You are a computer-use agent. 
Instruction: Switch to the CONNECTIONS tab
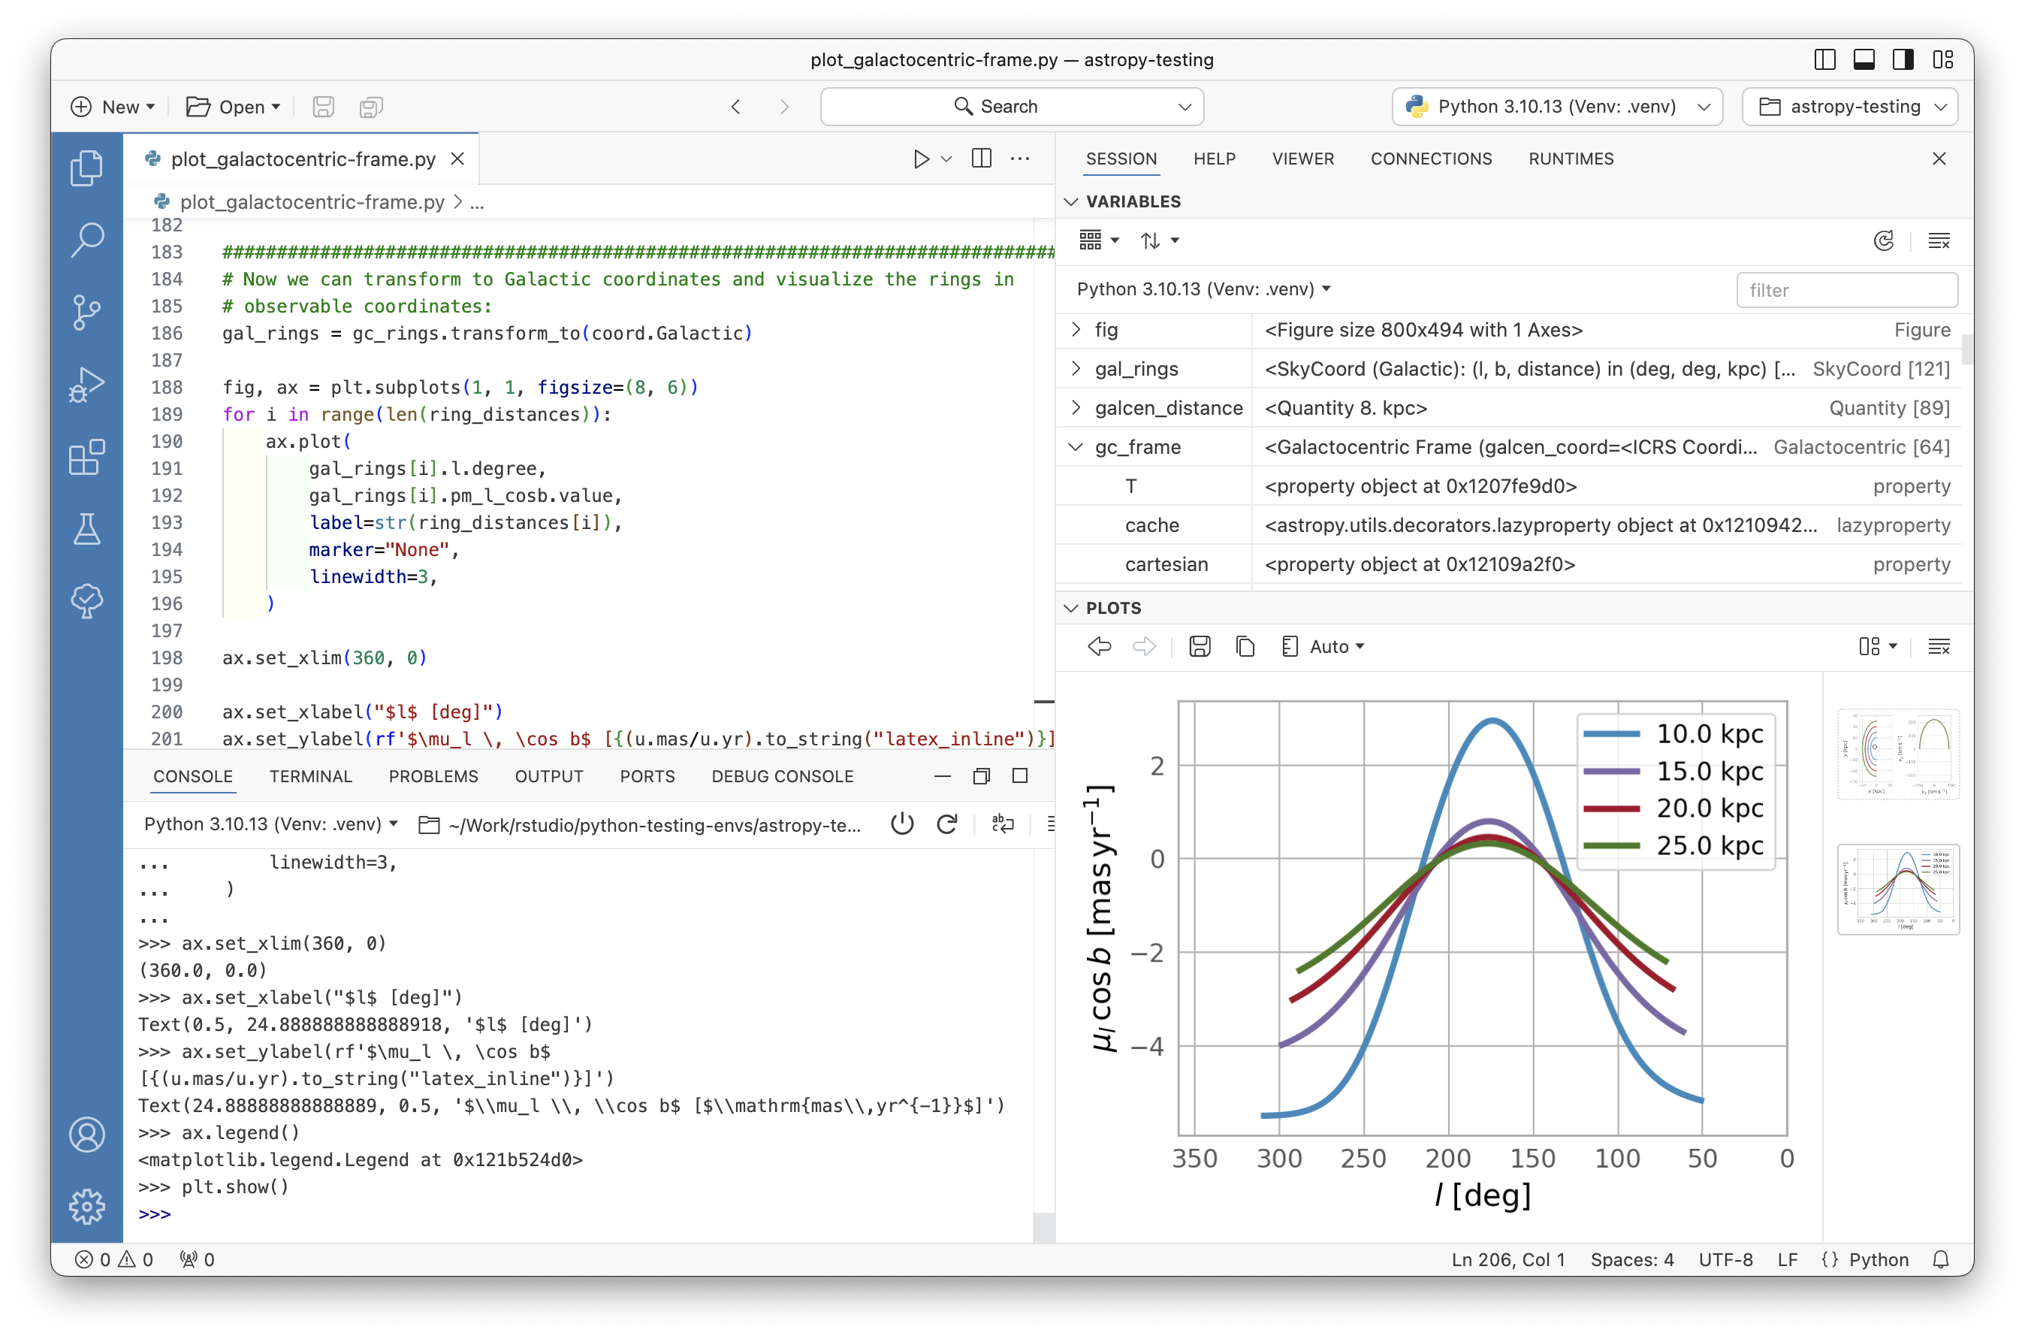click(x=1431, y=159)
